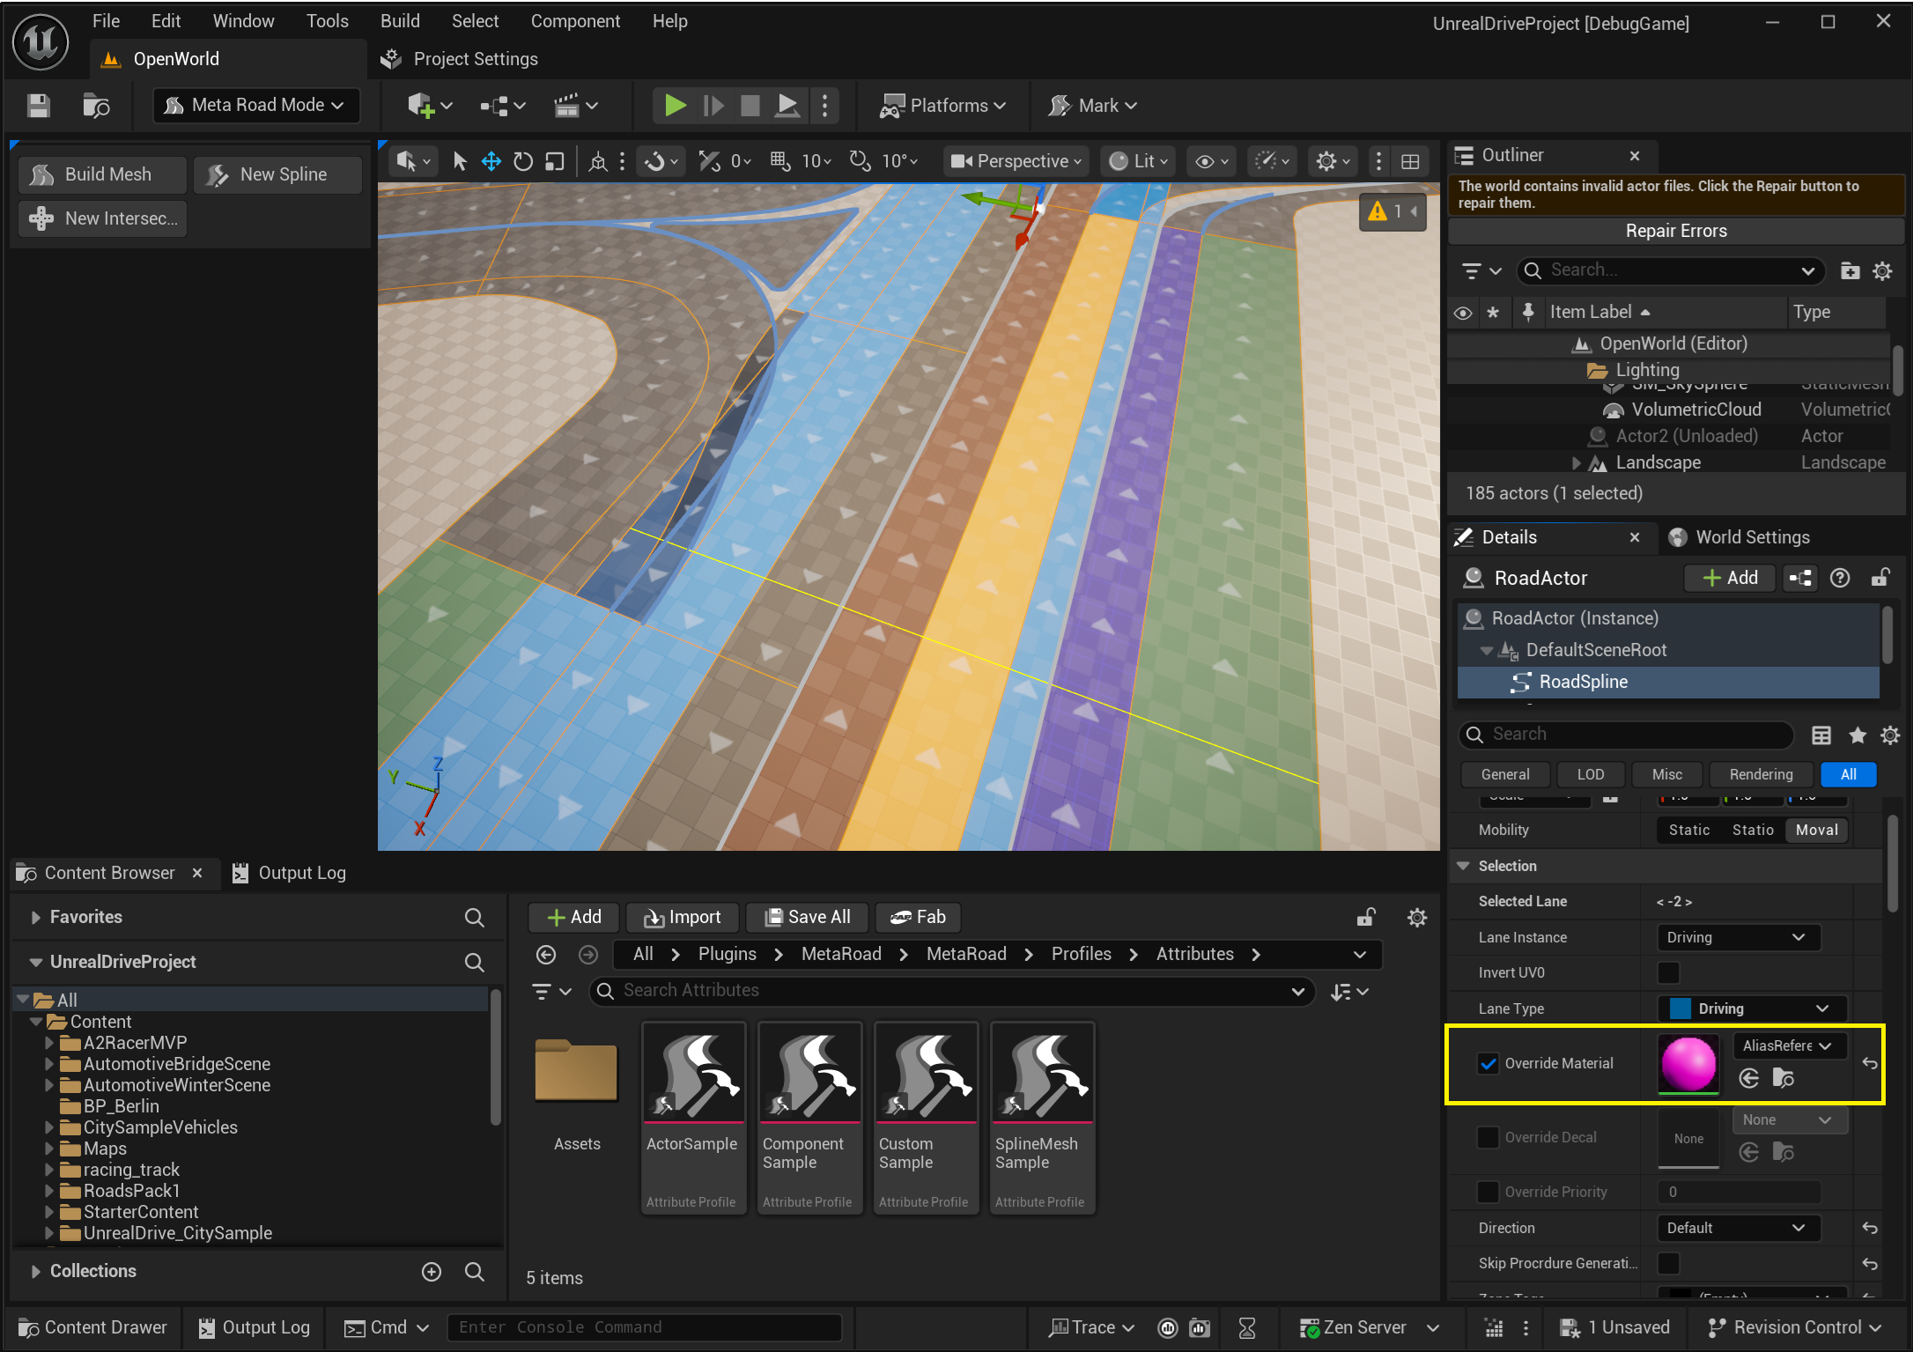Toggle the Details favorites star icon
1913x1352 pixels.
(x=1858, y=735)
